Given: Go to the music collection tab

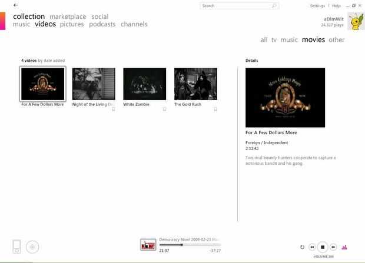Looking at the screenshot, I should (x=21, y=24).
